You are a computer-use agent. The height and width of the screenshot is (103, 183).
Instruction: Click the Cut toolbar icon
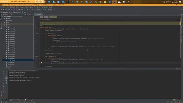pos(14,9)
